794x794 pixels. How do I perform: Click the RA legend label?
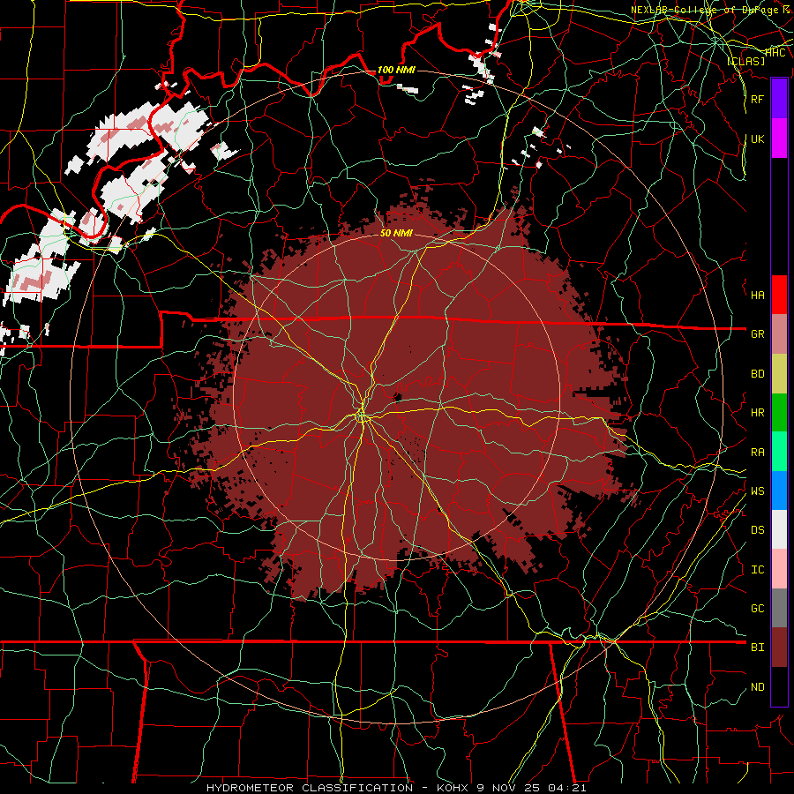[757, 453]
